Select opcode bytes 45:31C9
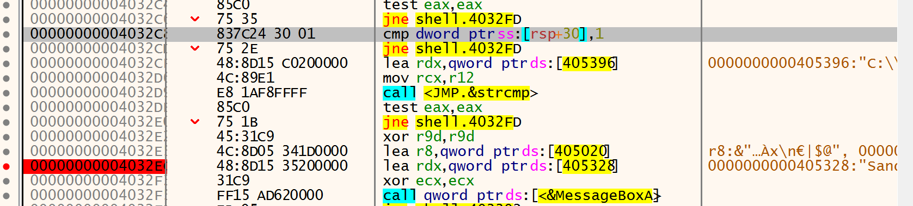Screen dimensions: 913x206 [246, 136]
